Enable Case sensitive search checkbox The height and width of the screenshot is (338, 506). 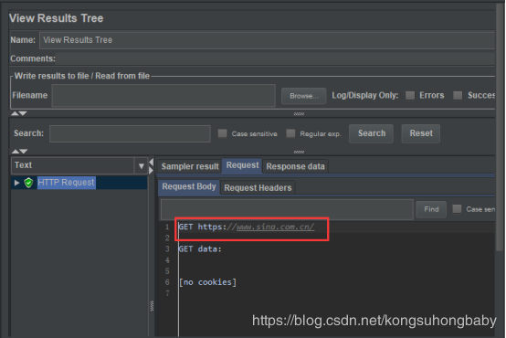pyautogui.click(x=222, y=133)
